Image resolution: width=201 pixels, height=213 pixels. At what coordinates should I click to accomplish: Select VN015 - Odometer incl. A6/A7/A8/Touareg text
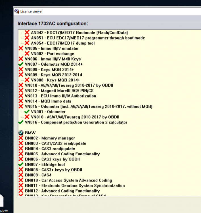point(89,106)
